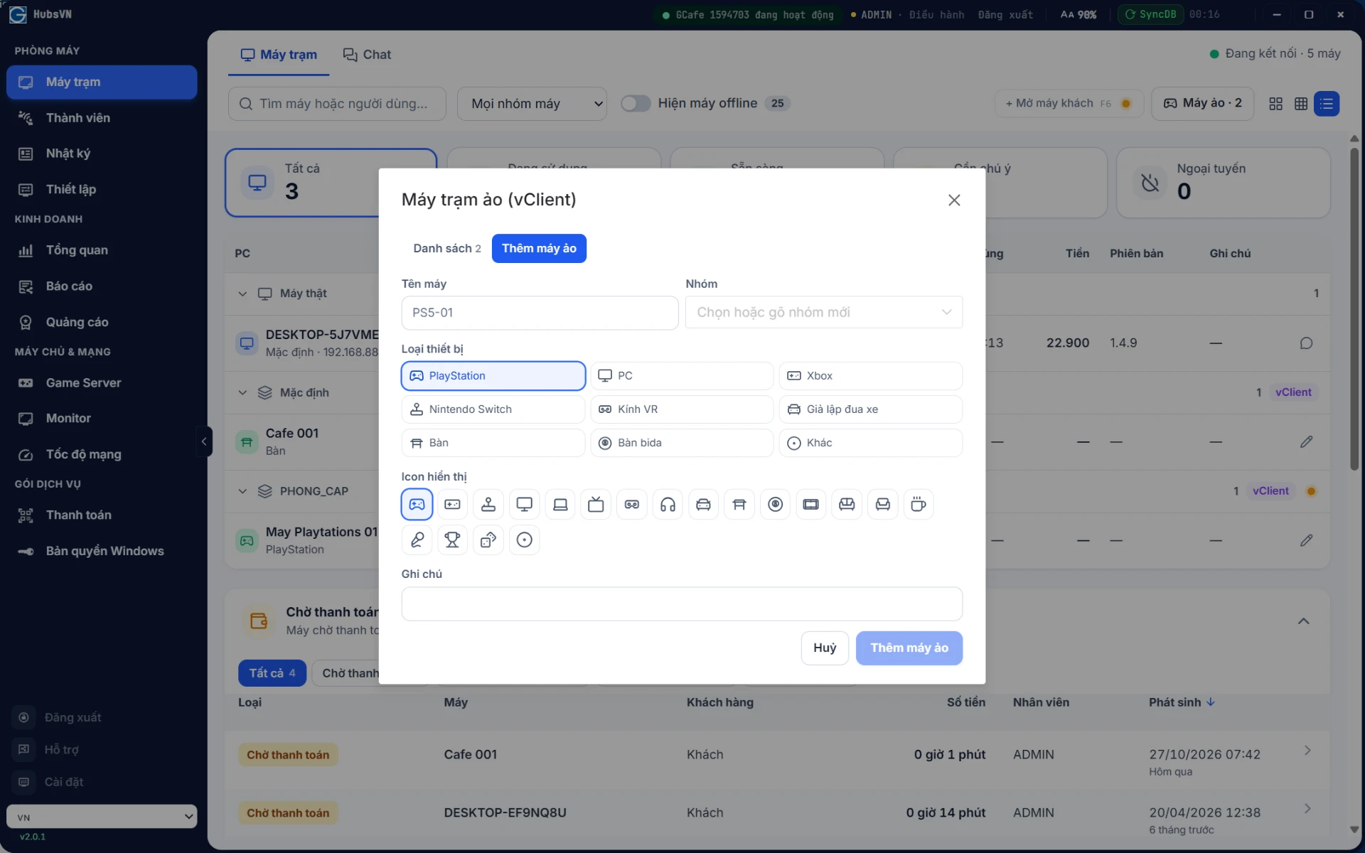Edit the Cafe 001 row pencil
The image size is (1365, 853).
1306,442
